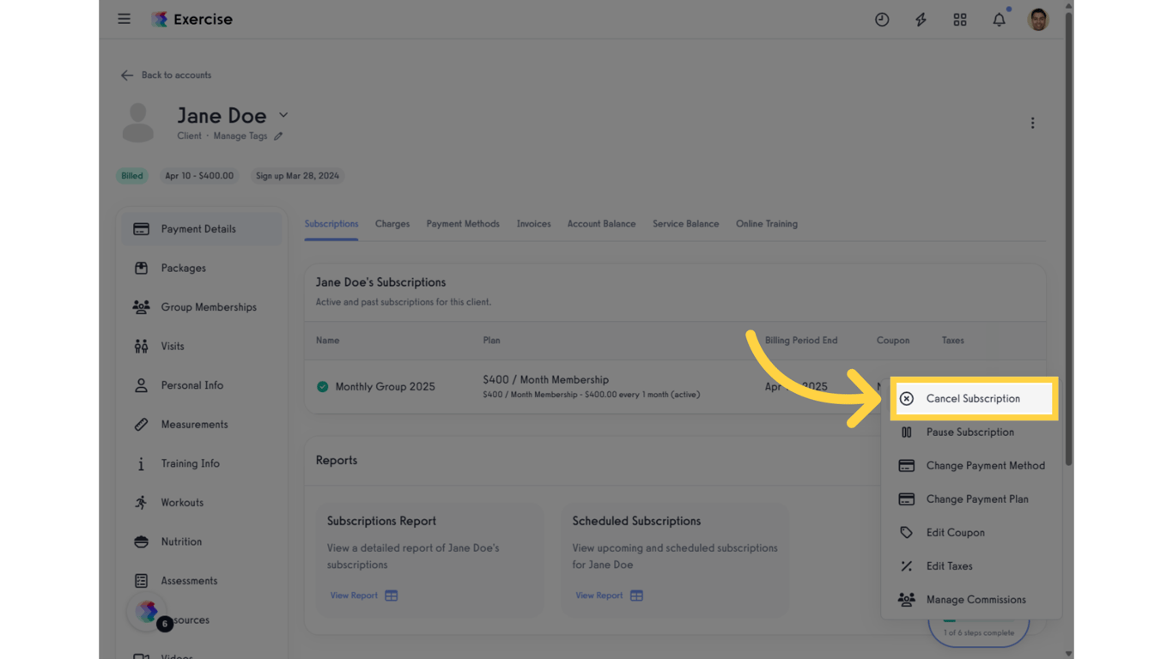Open the Payment Details sidebar section
This screenshot has height=659, width=1173.
198,228
